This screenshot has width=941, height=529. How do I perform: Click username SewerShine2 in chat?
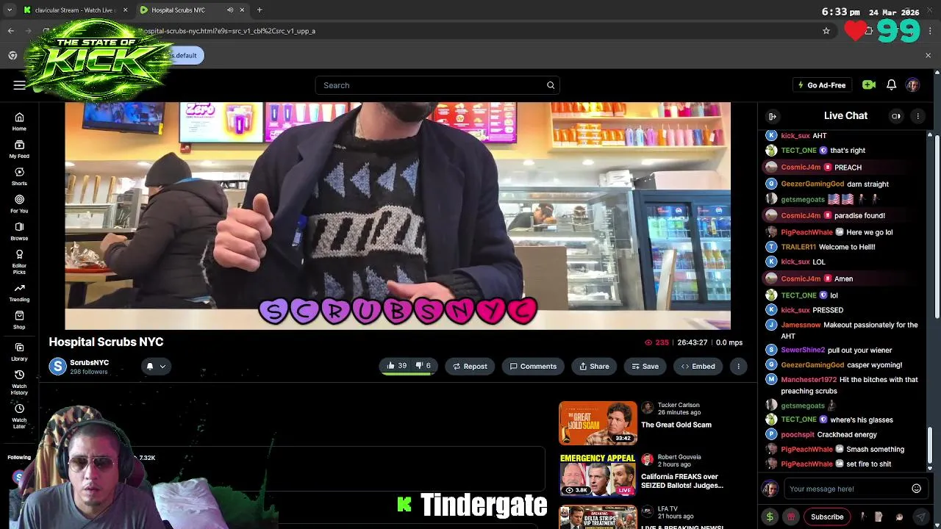click(x=803, y=350)
